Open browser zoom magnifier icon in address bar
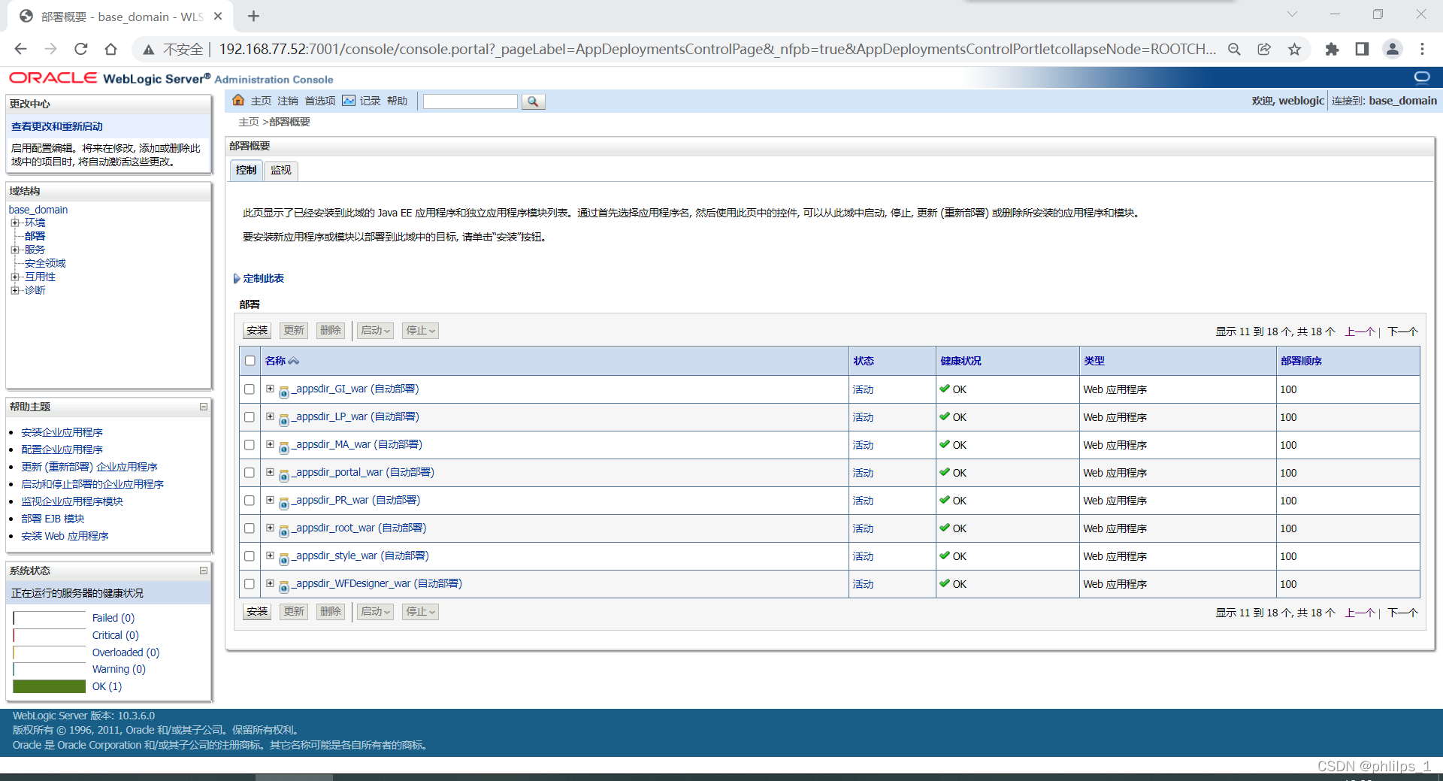This screenshot has height=781, width=1443. [1234, 50]
